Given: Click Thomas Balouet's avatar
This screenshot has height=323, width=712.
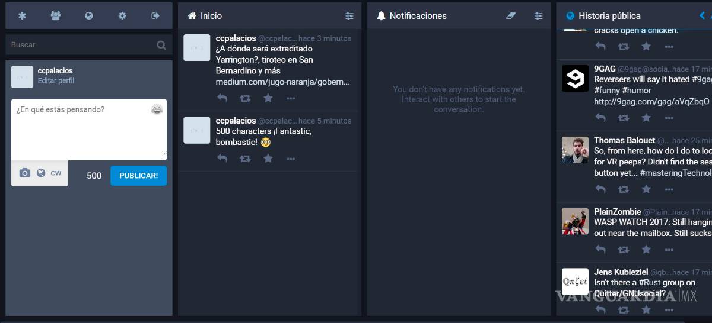Looking at the screenshot, I should [575, 150].
